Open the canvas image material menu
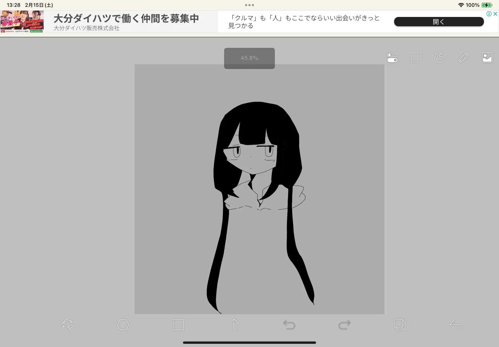Image resolution: width=499 pixels, height=347 pixels. pos(487,58)
